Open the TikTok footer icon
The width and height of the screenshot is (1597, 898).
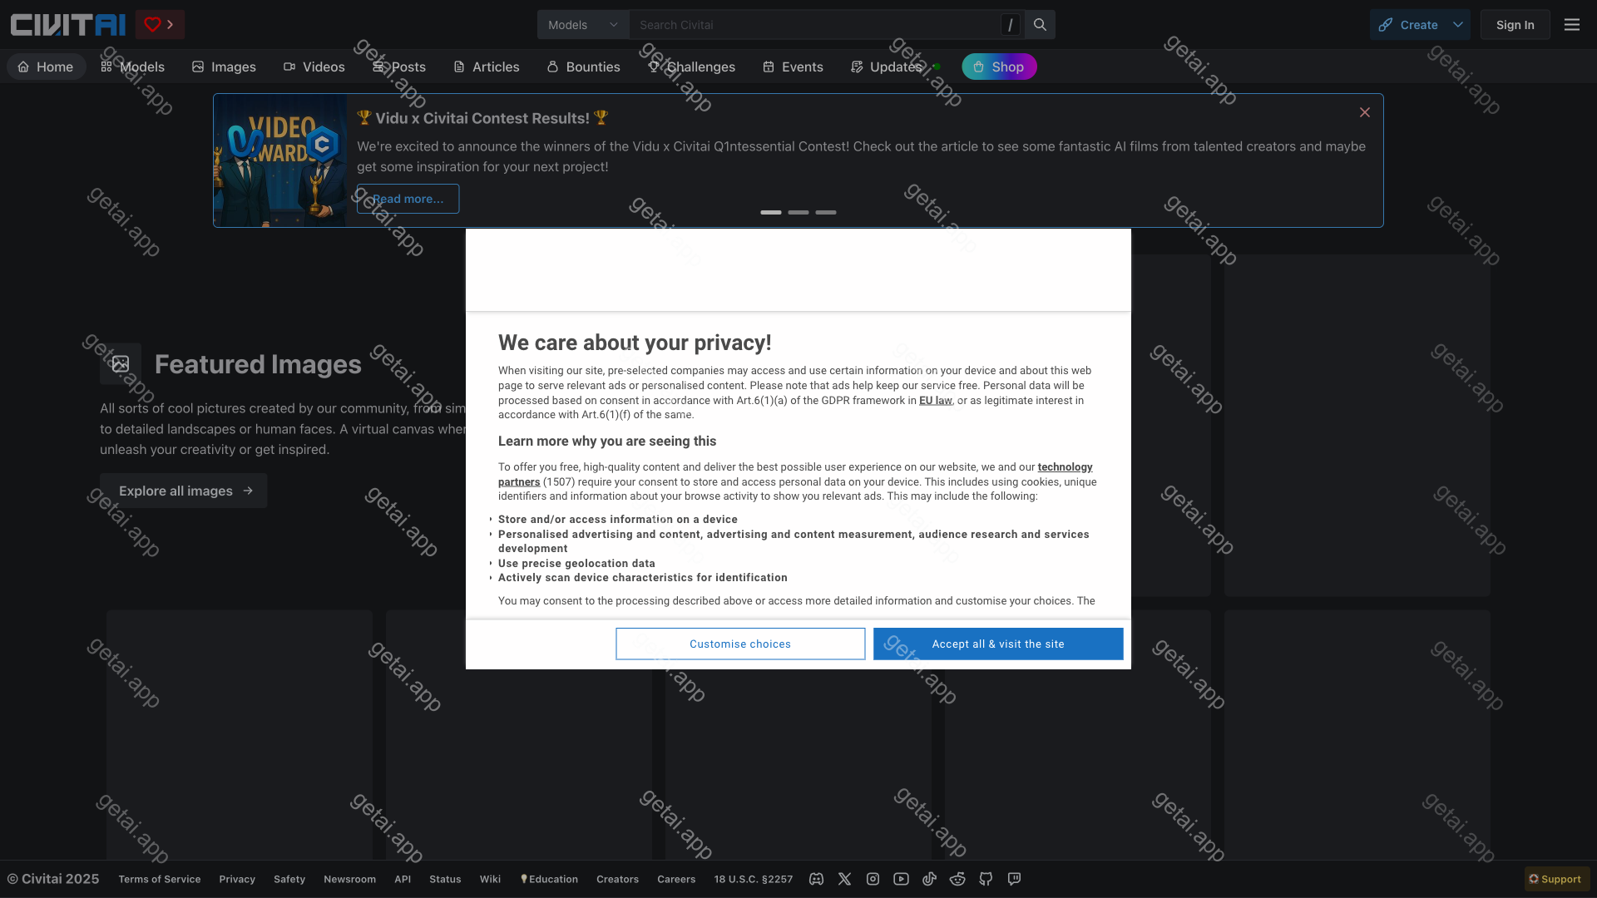(x=929, y=879)
